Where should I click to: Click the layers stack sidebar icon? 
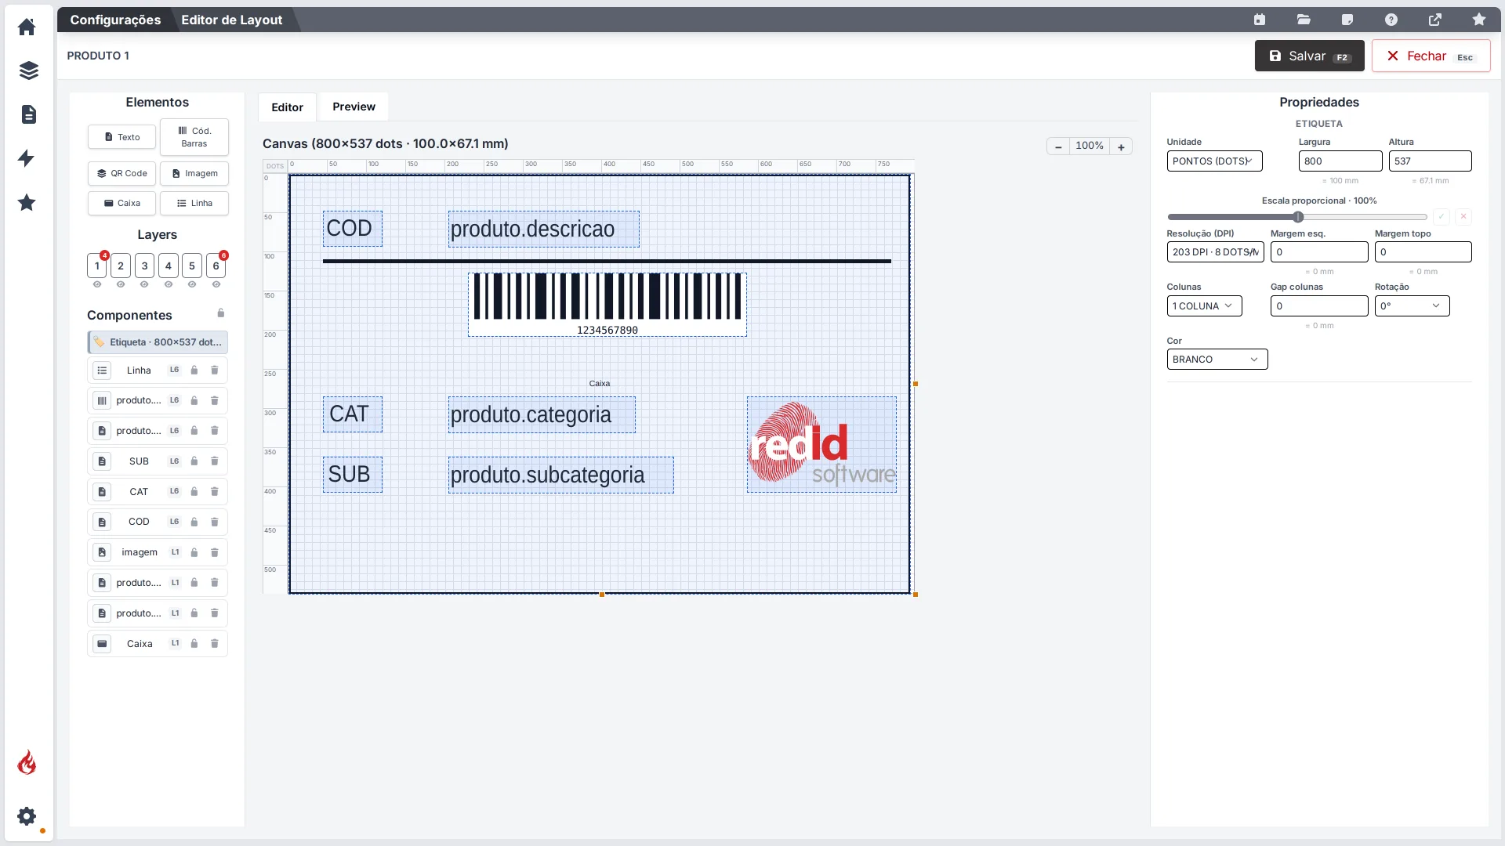coord(28,70)
